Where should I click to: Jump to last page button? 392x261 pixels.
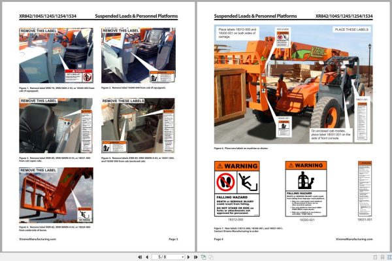coord(196,257)
